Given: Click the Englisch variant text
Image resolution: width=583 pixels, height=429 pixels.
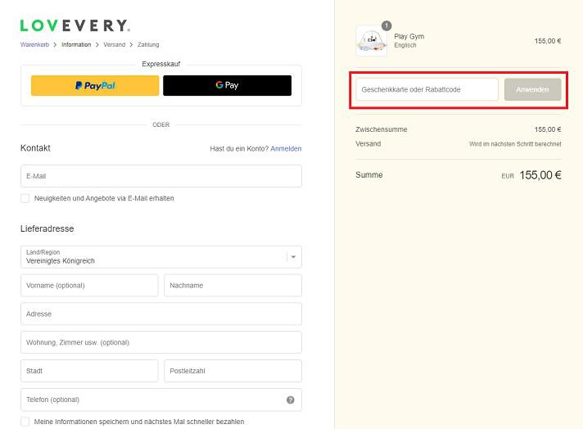Looking at the screenshot, I should [405, 45].
